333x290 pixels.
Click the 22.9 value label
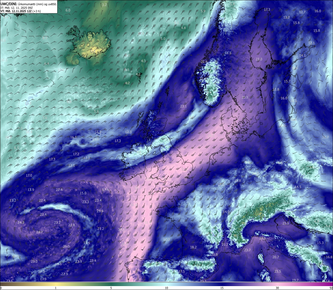(x=65, y=274)
